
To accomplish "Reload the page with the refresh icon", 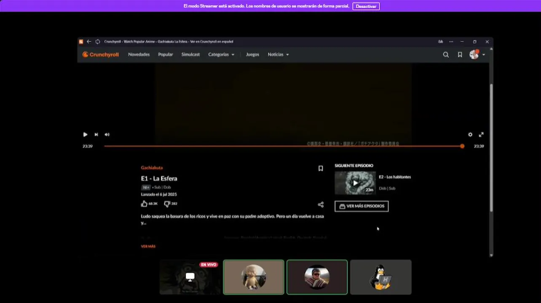I will 98,42.
